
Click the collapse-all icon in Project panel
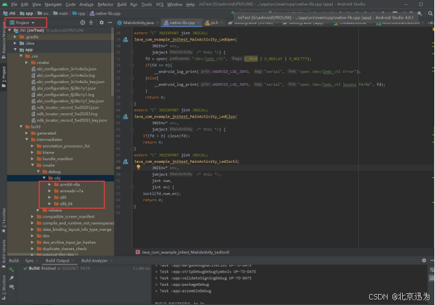click(91, 23)
